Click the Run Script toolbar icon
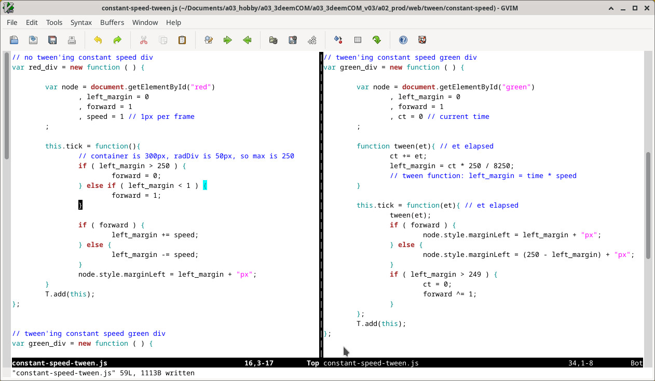 tap(312, 40)
